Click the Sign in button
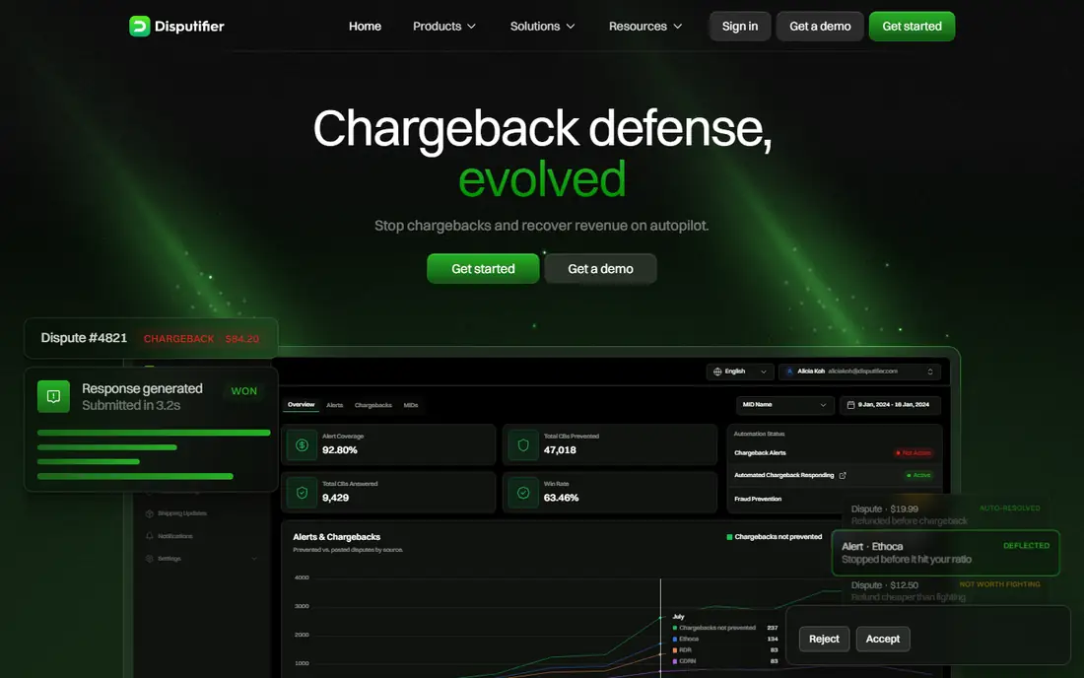 click(x=740, y=27)
